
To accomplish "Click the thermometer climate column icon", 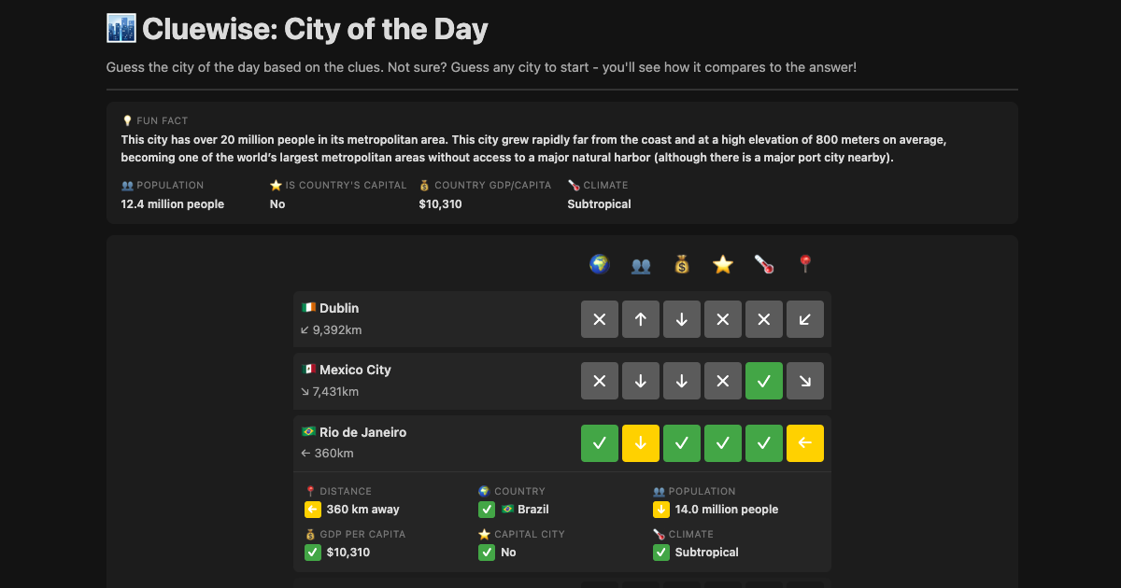I will point(763,264).
